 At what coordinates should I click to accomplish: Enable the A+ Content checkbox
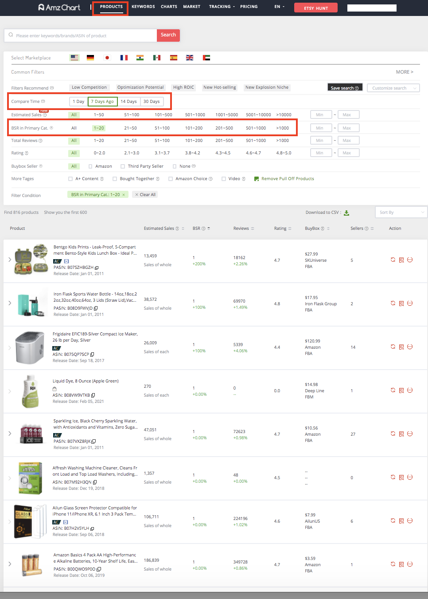70,179
